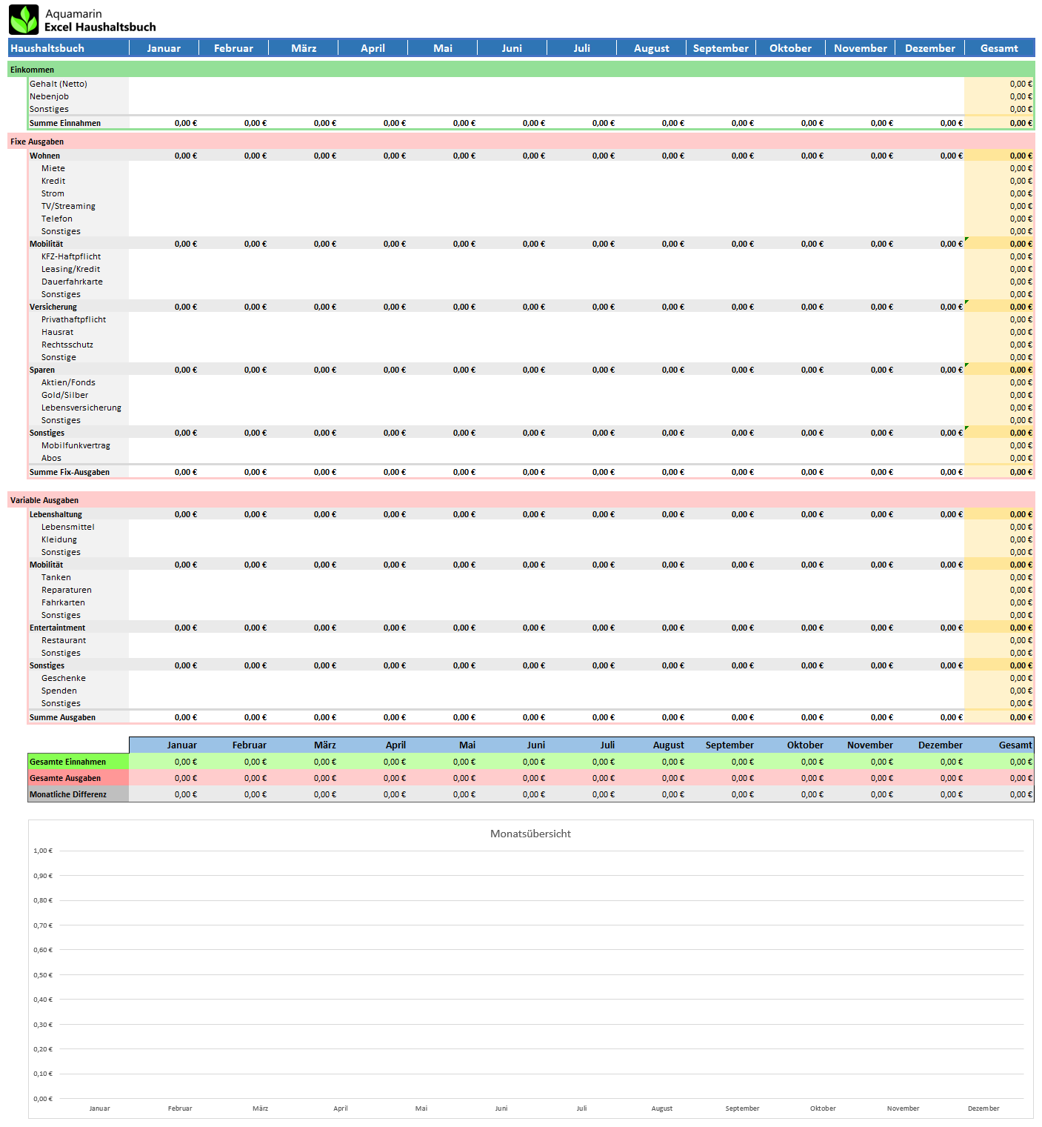Click the Versicherung category label

tap(53, 307)
